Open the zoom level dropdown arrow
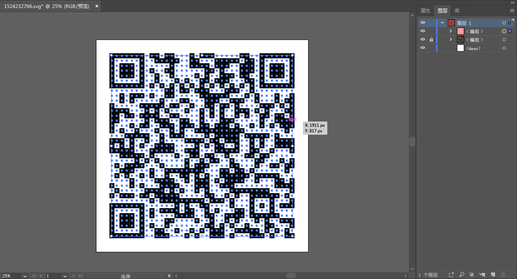 pos(25,276)
